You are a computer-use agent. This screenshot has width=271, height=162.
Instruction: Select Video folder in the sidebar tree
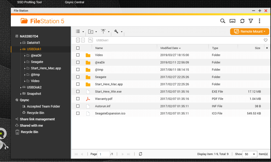tap(35, 81)
